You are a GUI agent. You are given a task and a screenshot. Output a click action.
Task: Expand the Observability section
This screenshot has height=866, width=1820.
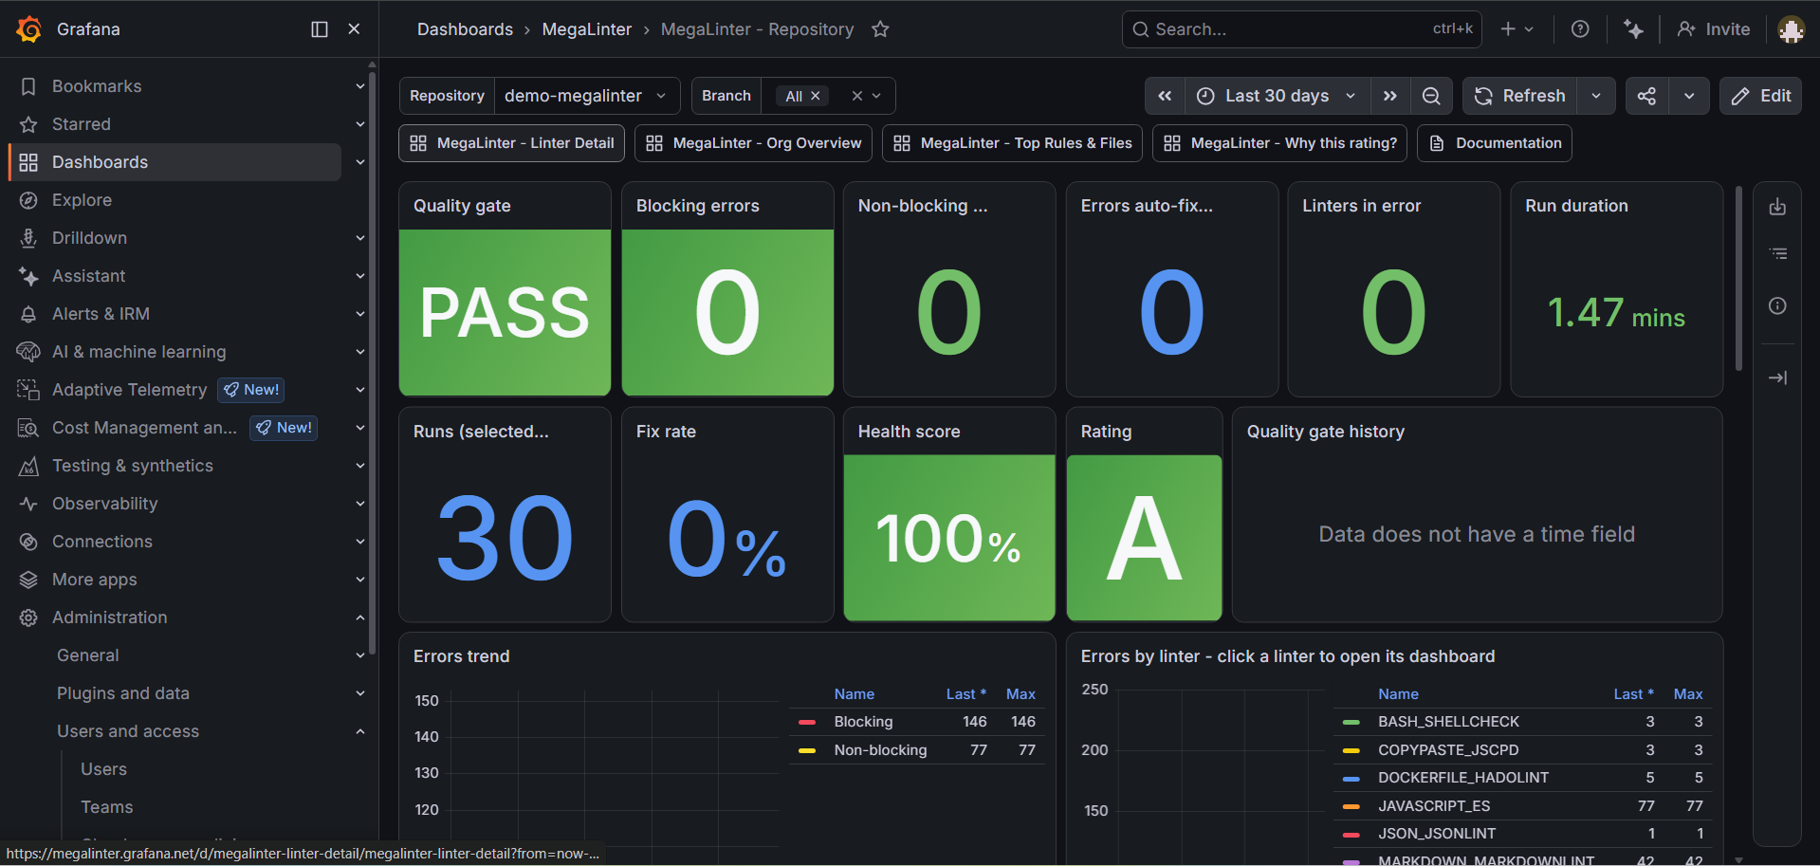pos(360,504)
